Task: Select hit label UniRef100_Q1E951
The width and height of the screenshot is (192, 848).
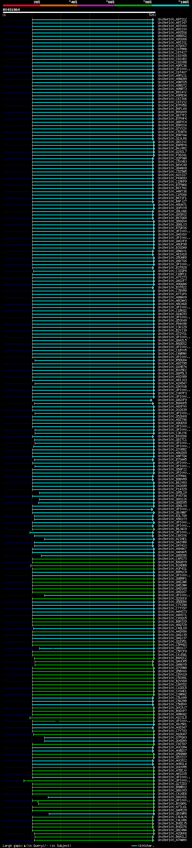Action: tap(172, 641)
